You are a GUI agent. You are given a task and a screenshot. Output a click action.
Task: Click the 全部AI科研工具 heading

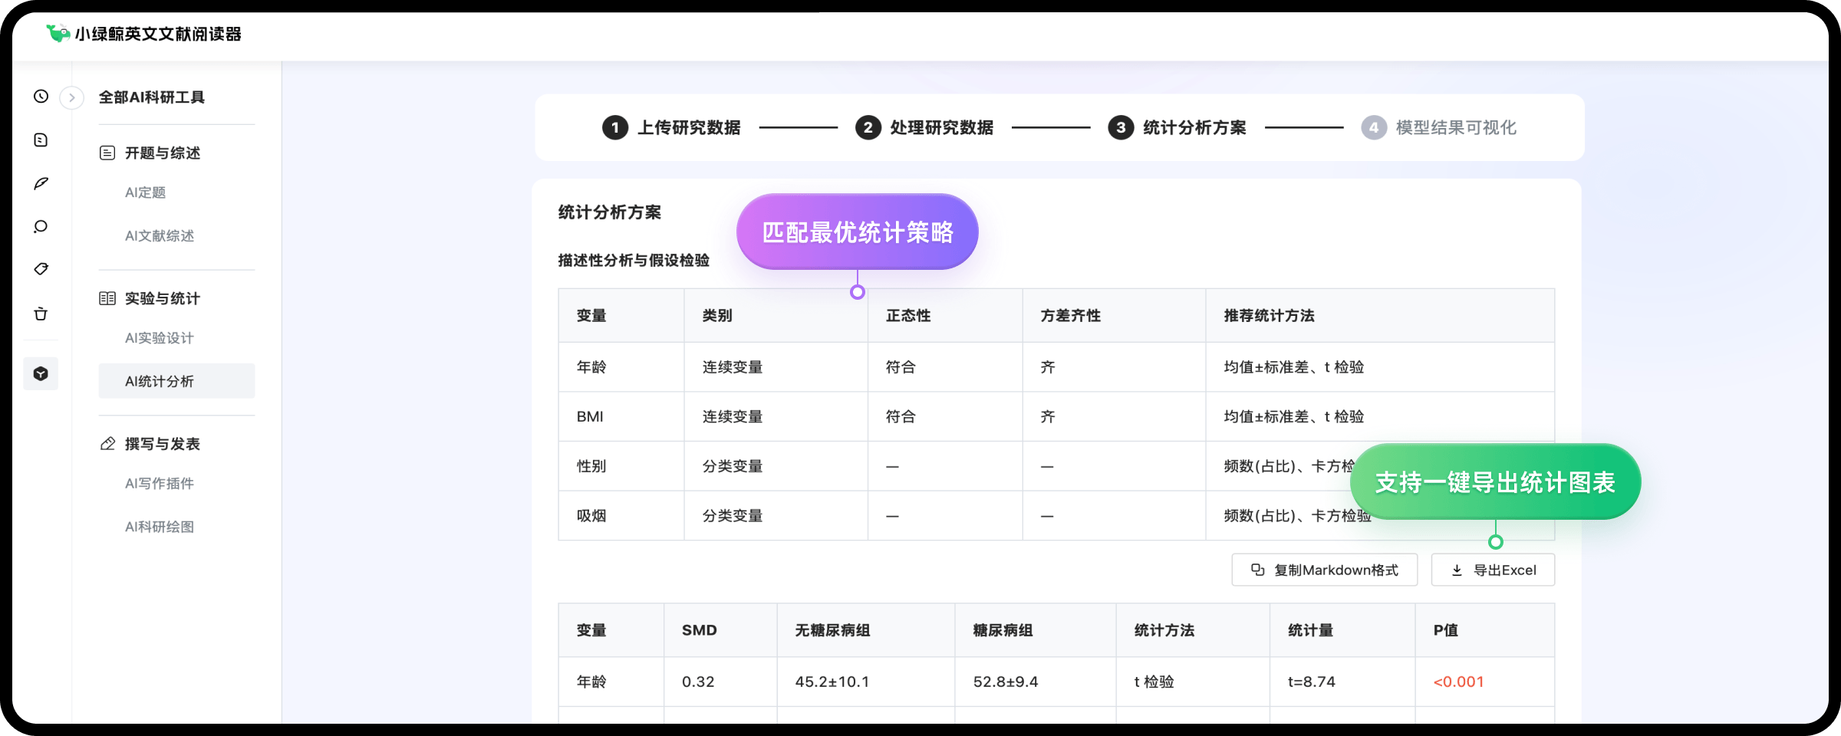152,97
